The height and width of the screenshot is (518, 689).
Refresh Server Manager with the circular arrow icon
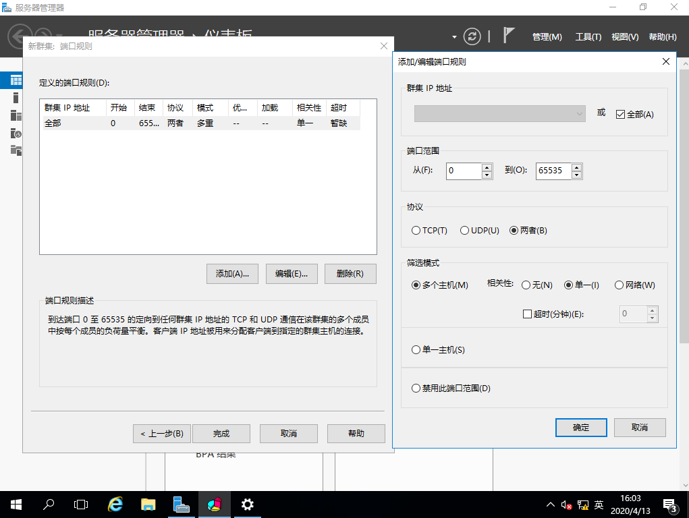pos(471,36)
